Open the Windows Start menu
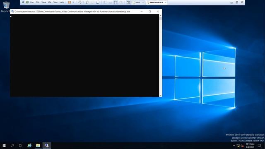 click(4, 145)
